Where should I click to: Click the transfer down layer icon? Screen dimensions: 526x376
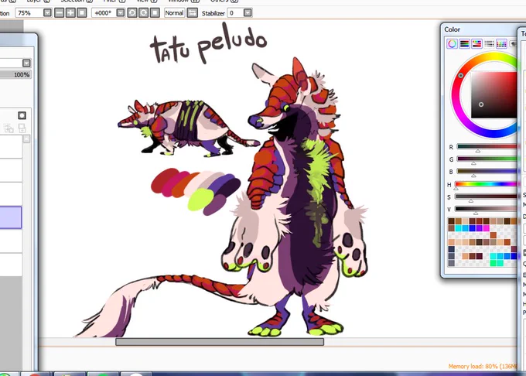pyautogui.click(x=9, y=128)
